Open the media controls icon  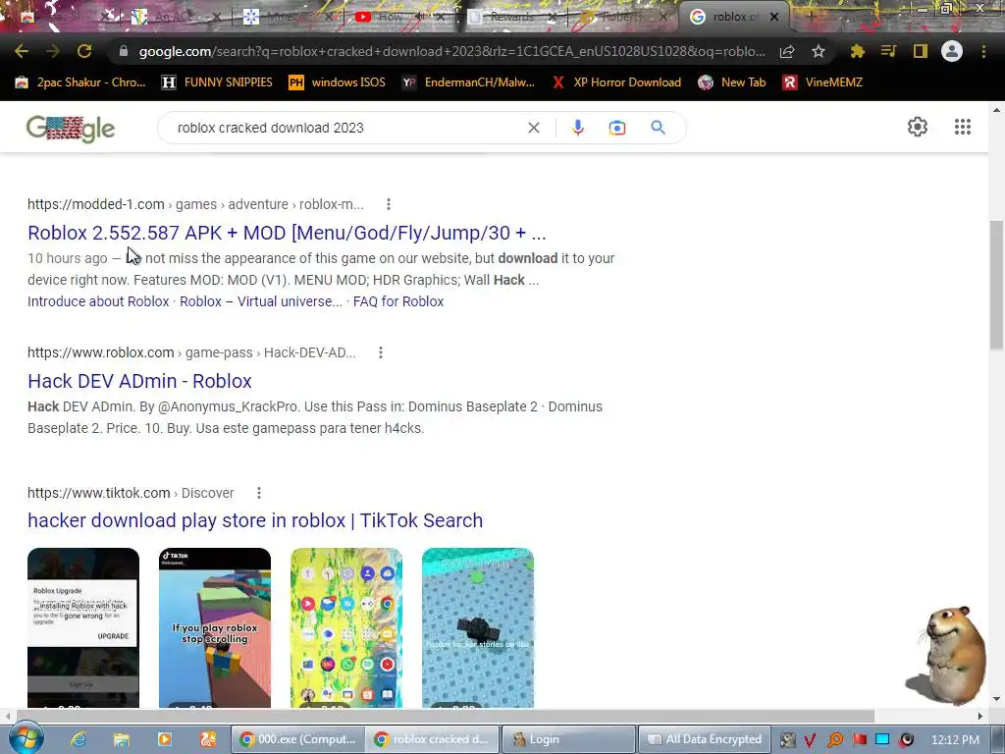coord(888,51)
